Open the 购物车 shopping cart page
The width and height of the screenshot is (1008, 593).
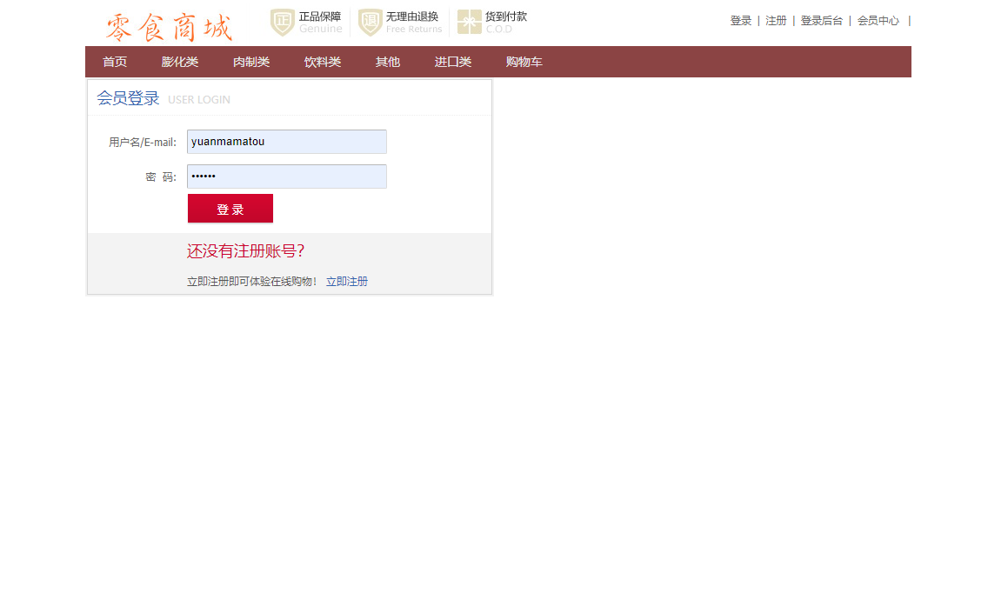click(x=524, y=61)
